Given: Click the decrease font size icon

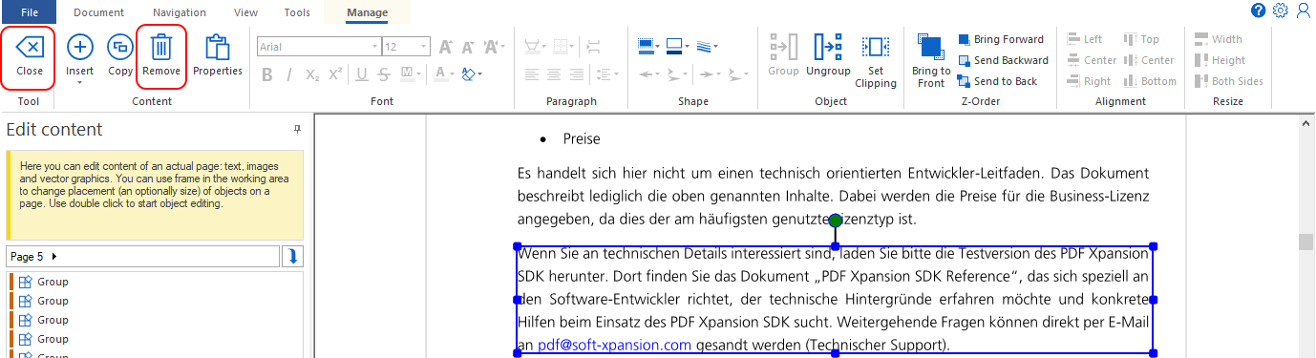Looking at the screenshot, I should point(467,46).
